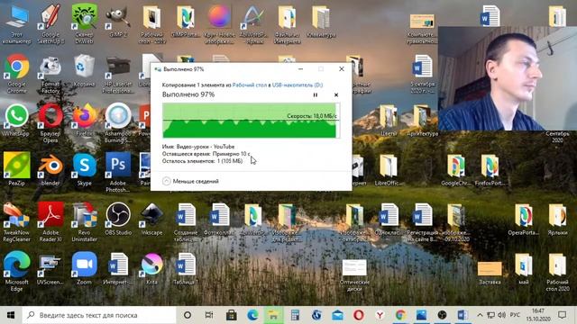The image size is (577, 324).
Task: Open Ashampoo Burning Studio shortcut
Action: coord(118,122)
